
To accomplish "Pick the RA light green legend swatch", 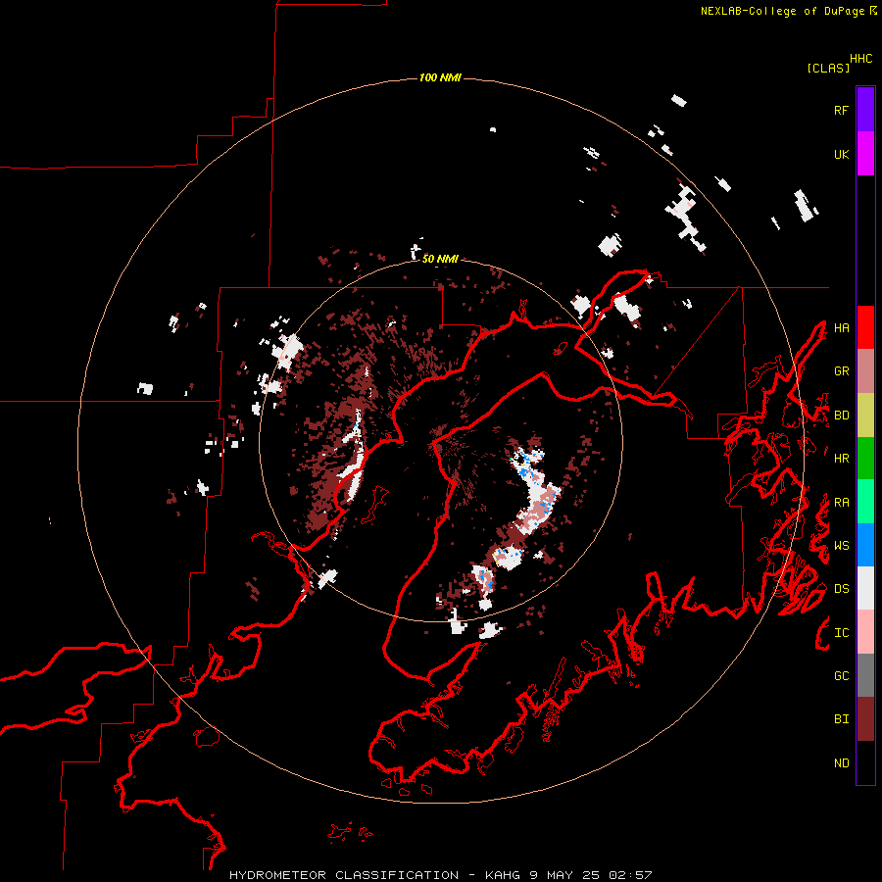I will 865,502.
